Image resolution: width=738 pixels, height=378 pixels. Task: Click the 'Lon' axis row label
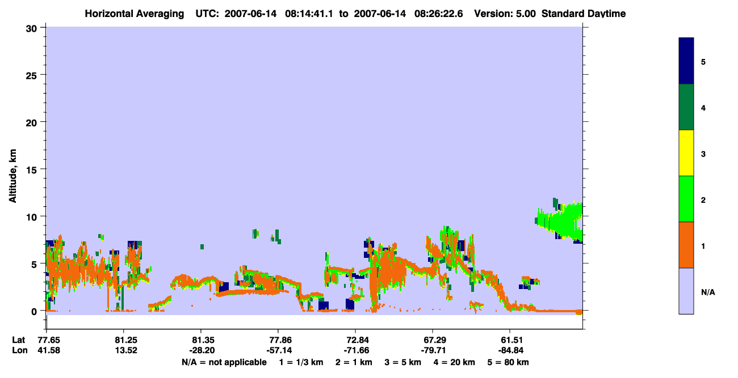(x=19, y=350)
